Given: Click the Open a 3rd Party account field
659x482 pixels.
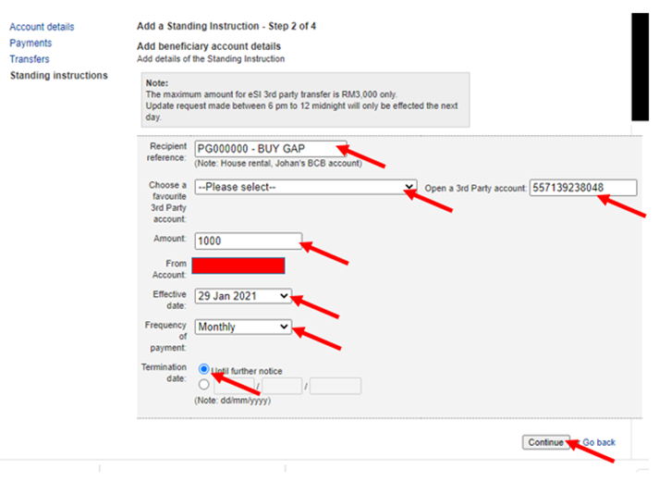Looking at the screenshot, I should click(583, 188).
